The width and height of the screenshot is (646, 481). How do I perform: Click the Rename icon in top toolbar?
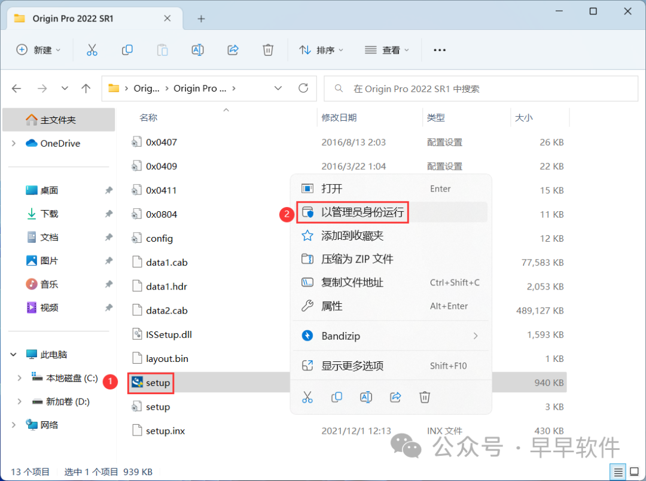click(x=198, y=50)
